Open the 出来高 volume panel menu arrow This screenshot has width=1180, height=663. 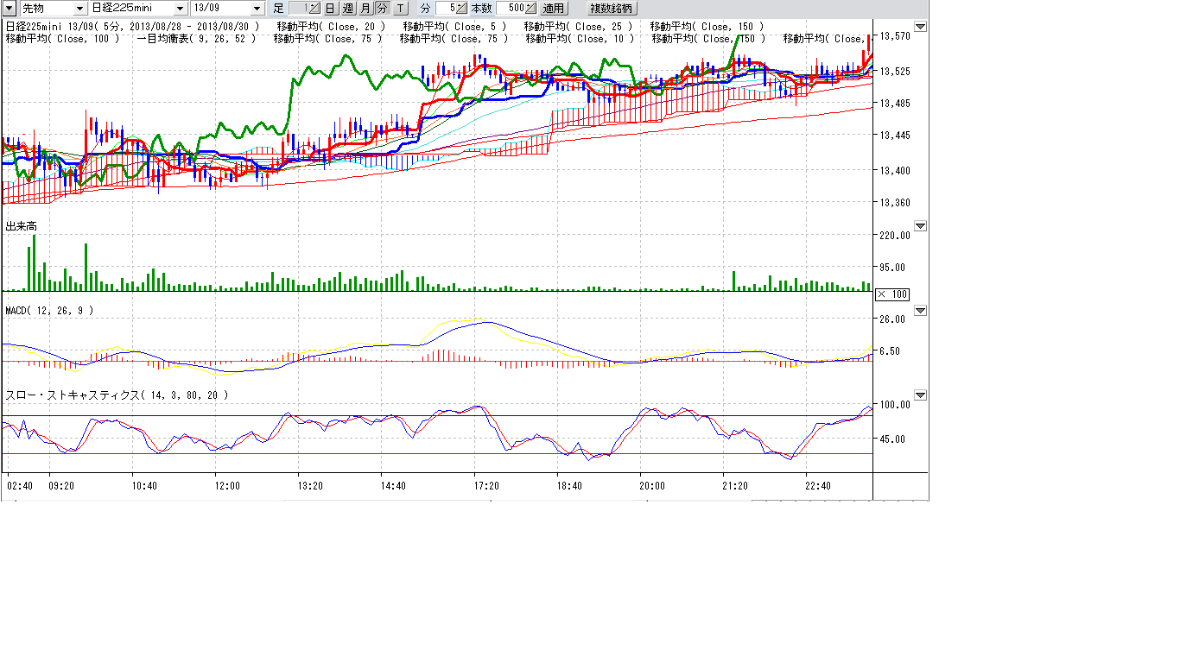click(920, 226)
